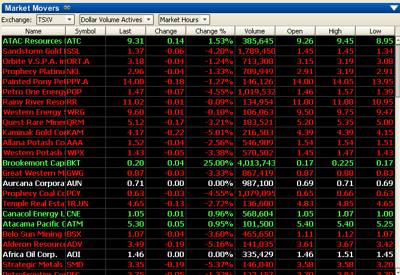Click the Low column header
Screen dimensions: 400x275
(375, 30)
